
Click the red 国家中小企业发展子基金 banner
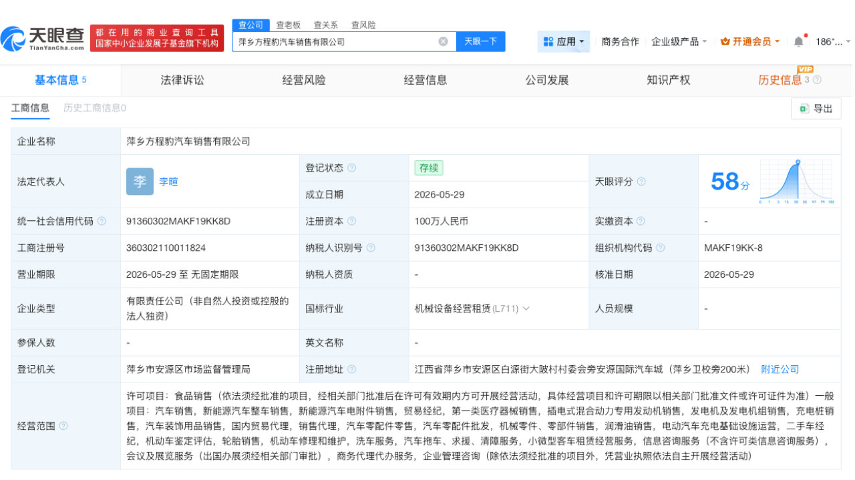[x=157, y=38]
